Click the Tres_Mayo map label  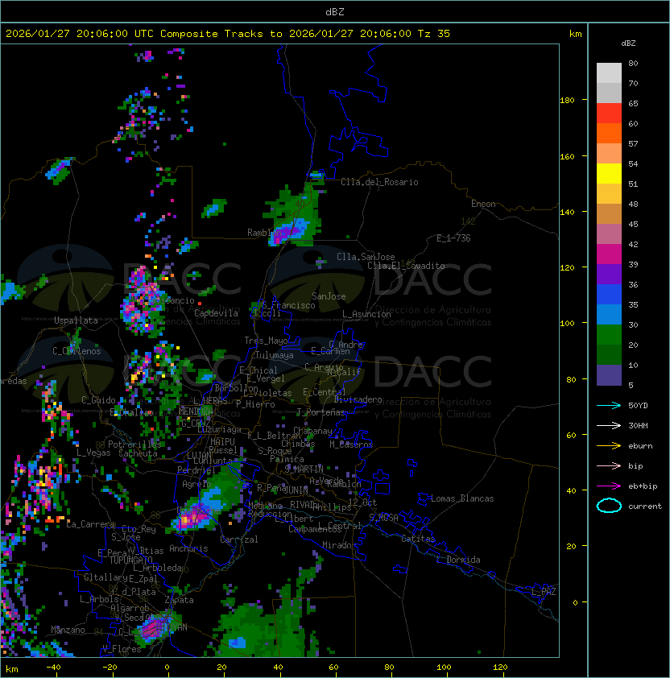pos(266,341)
